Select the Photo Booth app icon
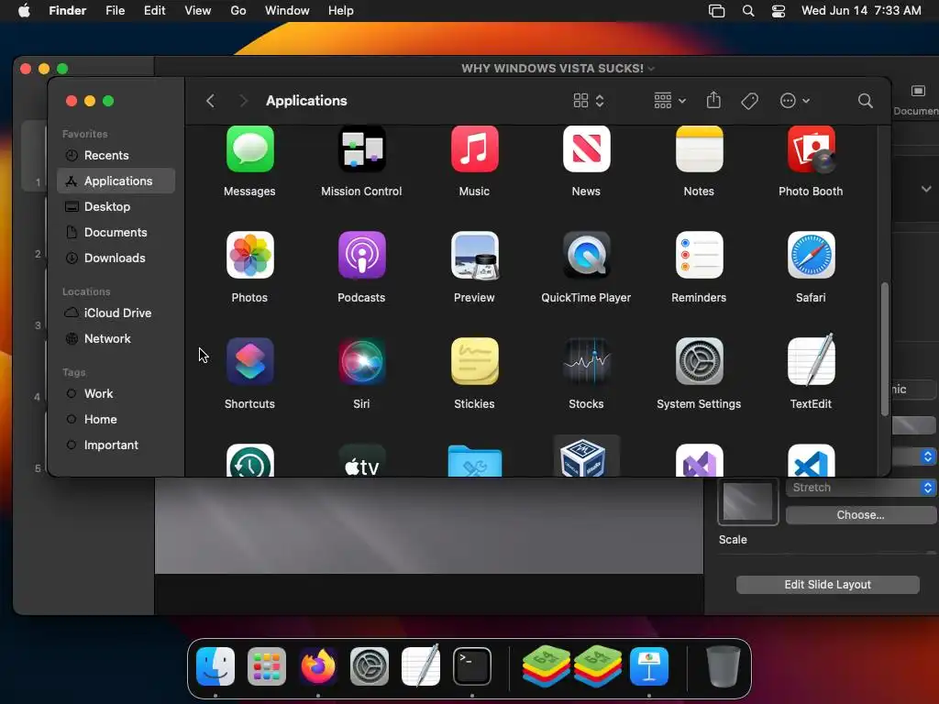939x704 pixels. [811, 149]
